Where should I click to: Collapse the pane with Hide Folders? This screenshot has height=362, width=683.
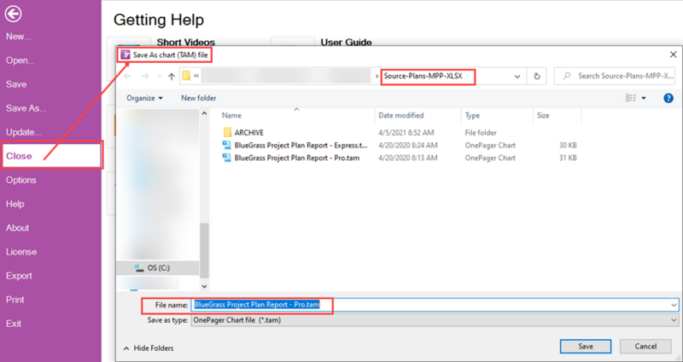[149, 348]
